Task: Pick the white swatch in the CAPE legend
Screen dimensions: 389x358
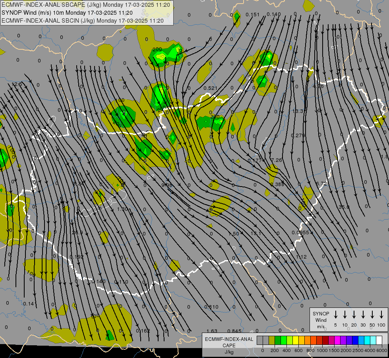Action: click(379, 340)
